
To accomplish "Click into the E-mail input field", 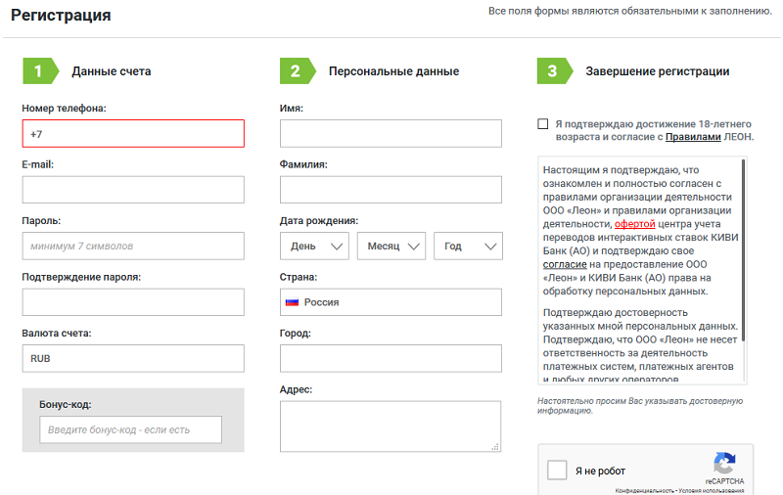I will click(x=133, y=190).
